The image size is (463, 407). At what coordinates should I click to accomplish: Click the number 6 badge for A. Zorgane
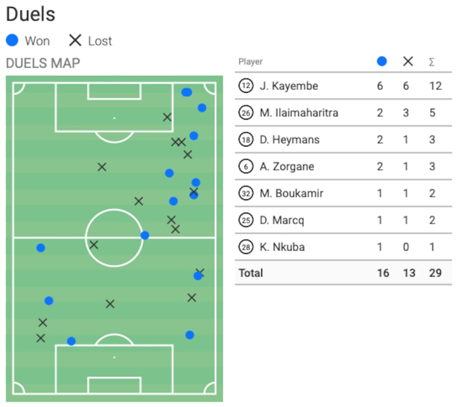coord(246,167)
